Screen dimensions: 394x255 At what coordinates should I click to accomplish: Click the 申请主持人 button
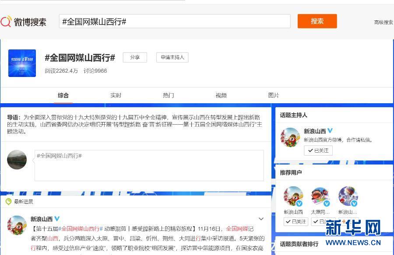[x=172, y=57]
